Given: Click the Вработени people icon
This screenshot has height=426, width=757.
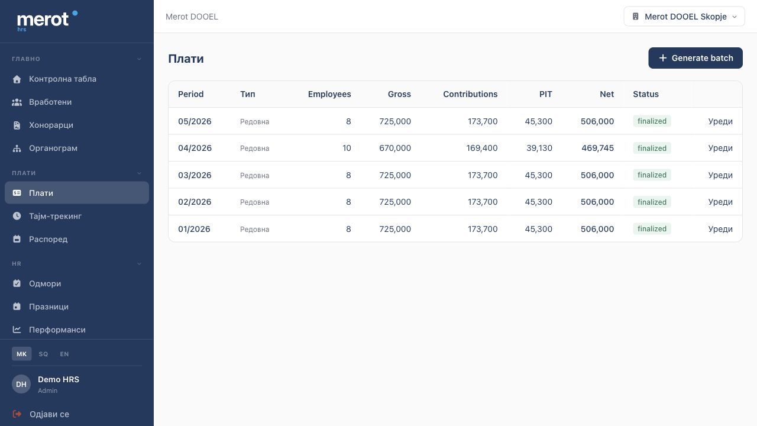Looking at the screenshot, I should coord(17,102).
